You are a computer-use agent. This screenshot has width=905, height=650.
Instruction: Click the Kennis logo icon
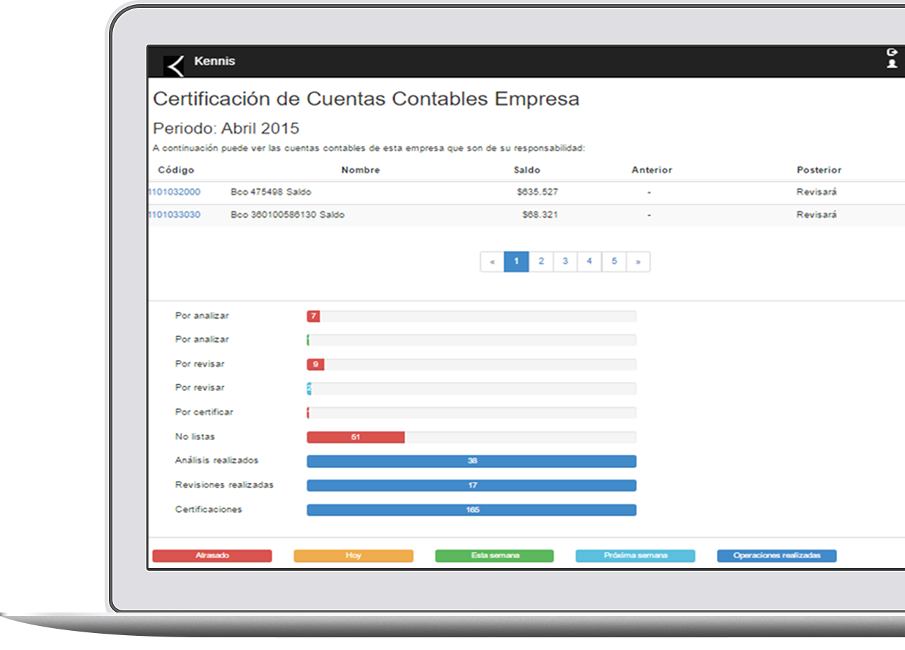click(174, 65)
